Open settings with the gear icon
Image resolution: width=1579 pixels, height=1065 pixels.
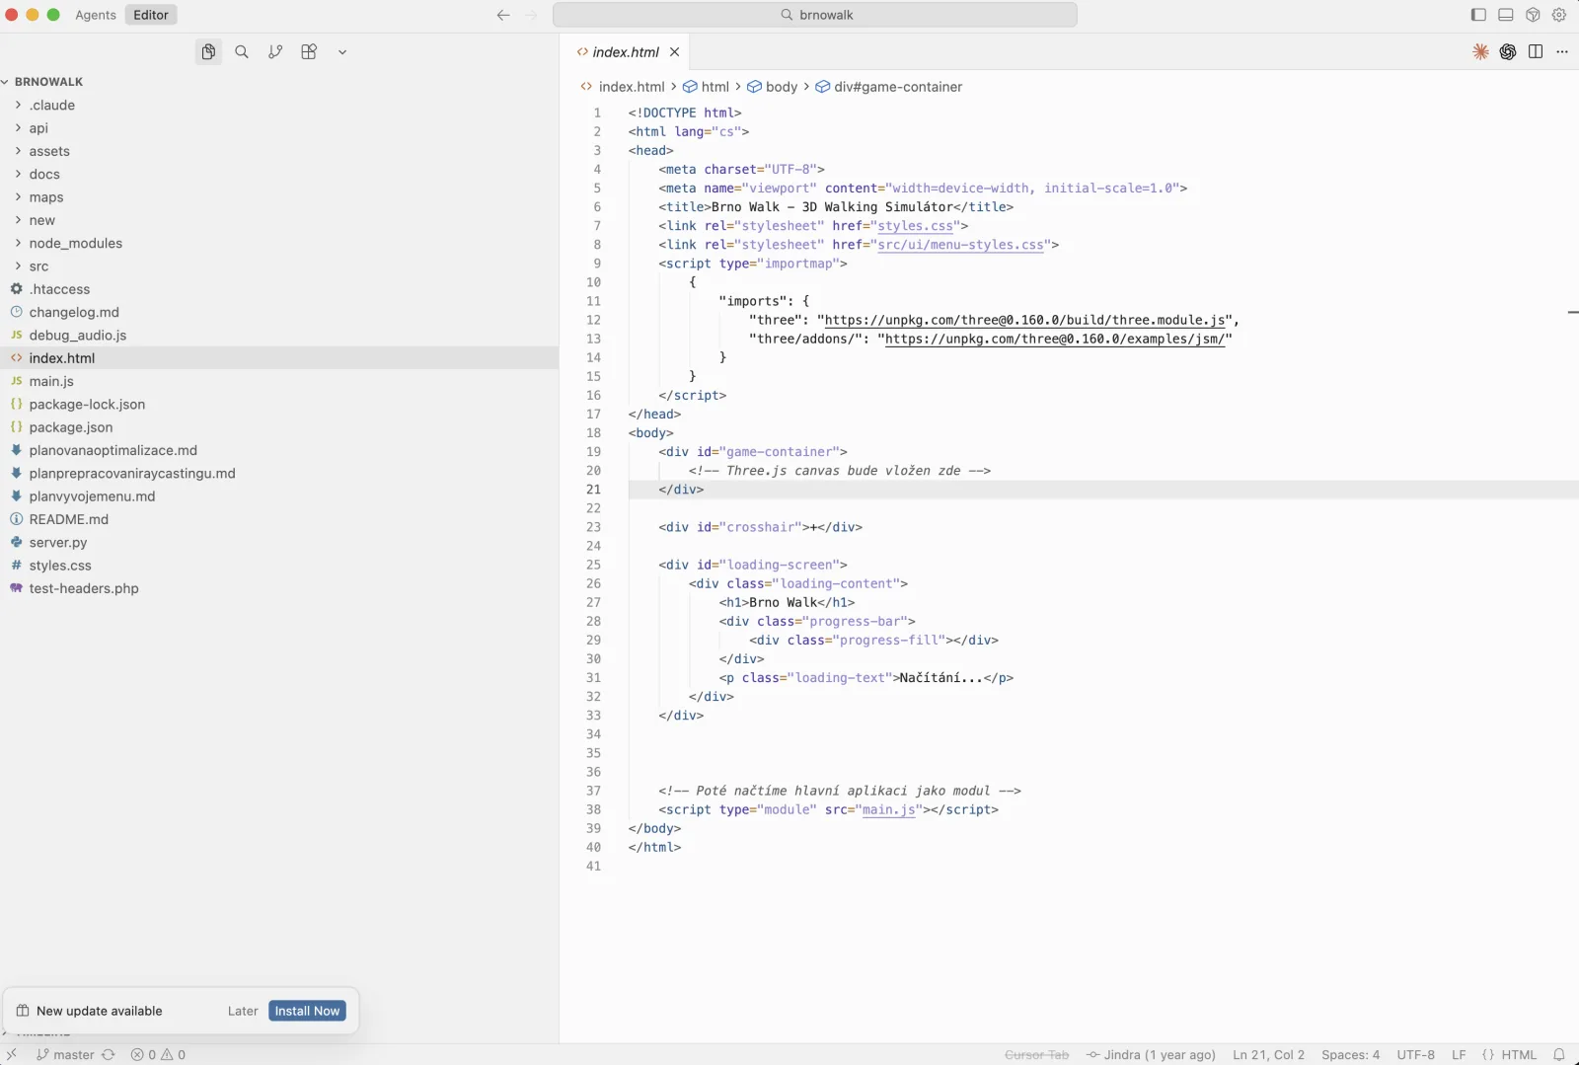[x=1559, y=15]
